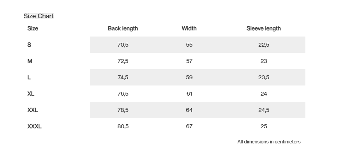Click the Back length column header

click(x=123, y=28)
